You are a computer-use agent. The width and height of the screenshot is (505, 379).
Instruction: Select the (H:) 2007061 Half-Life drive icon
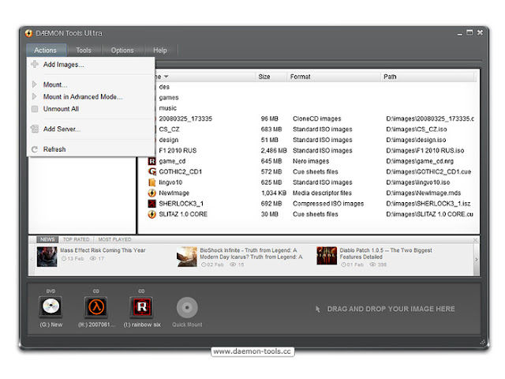96,307
